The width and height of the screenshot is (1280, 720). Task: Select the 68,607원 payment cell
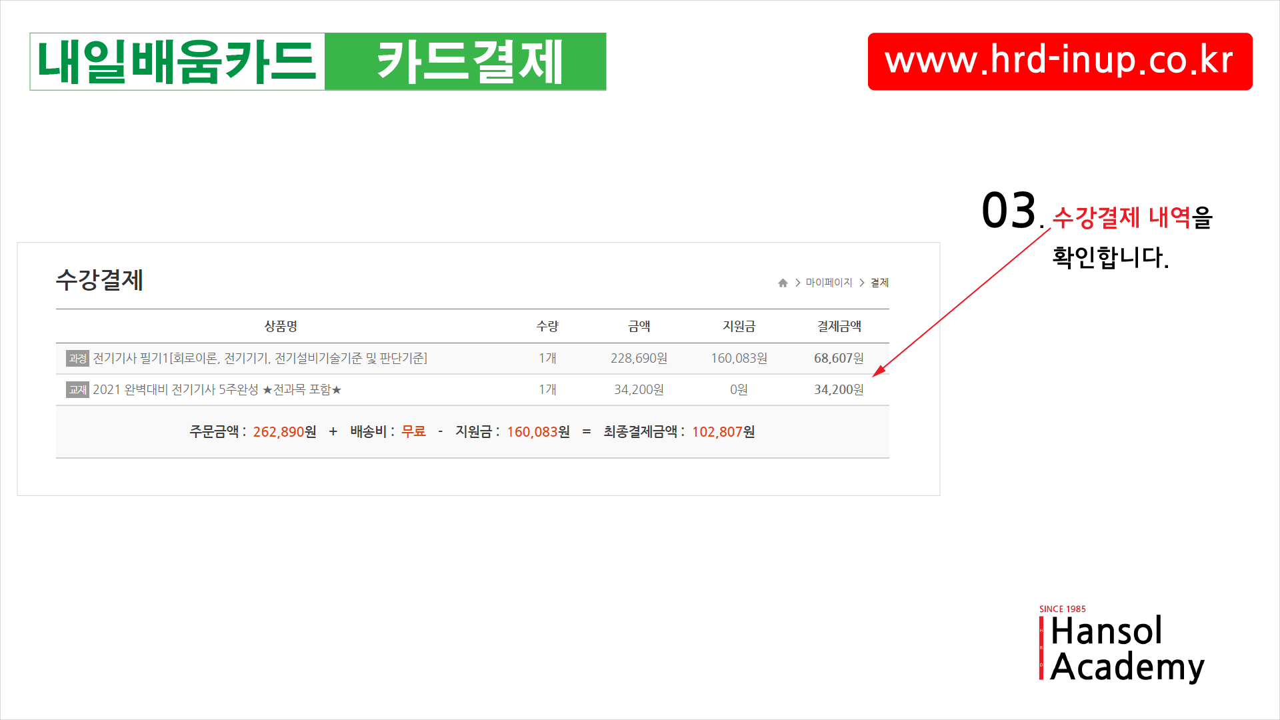839,359
